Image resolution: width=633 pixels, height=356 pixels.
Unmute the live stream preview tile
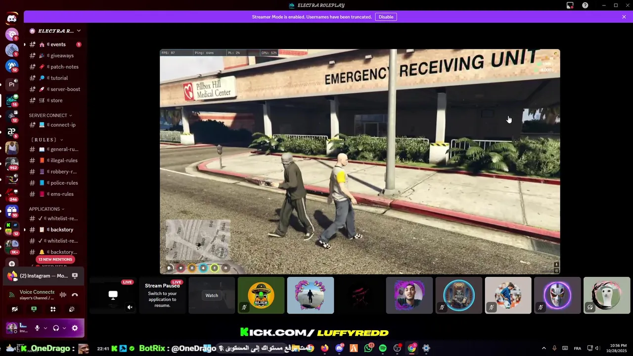(x=130, y=307)
